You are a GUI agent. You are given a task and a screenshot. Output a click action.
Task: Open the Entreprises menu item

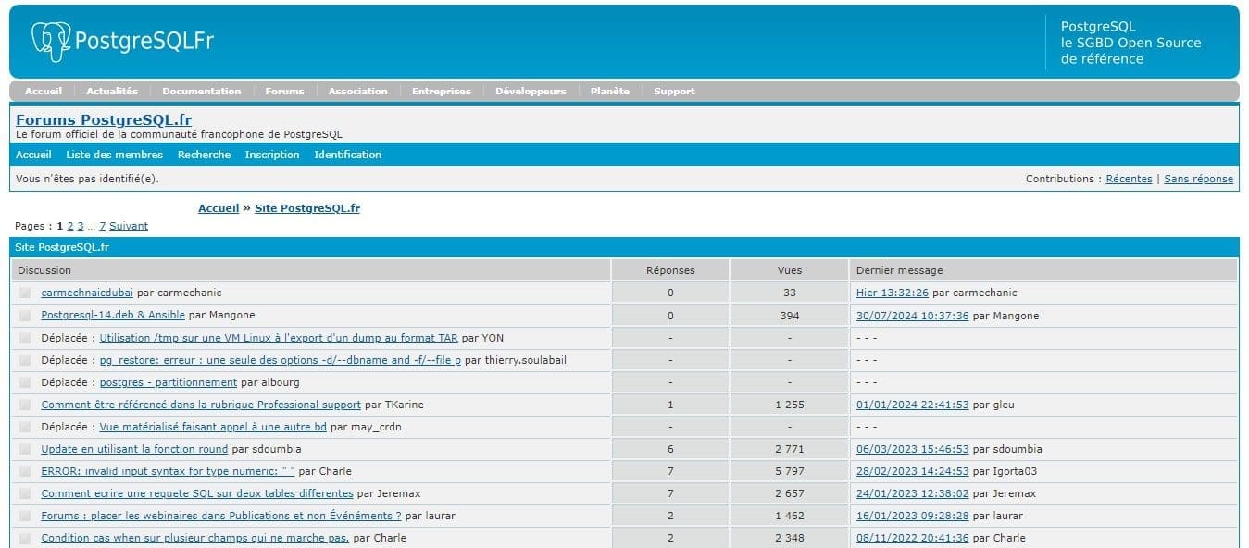click(x=442, y=91)
